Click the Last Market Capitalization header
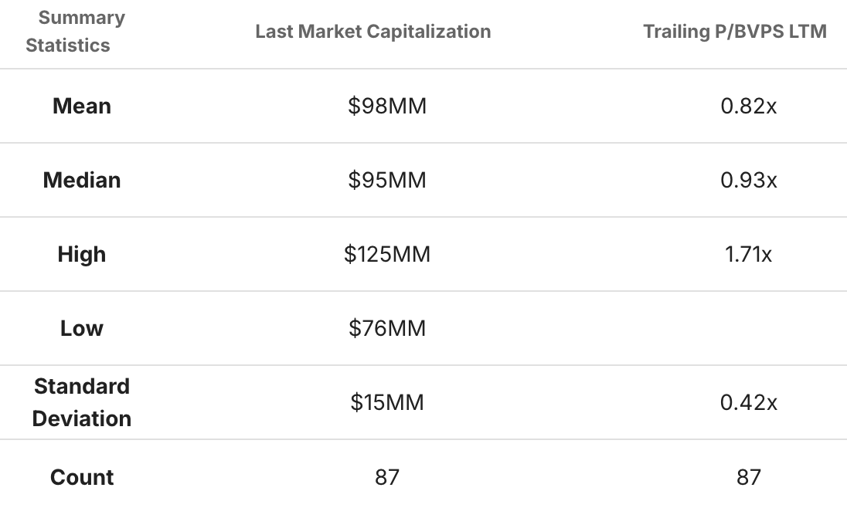Viewport: 847px width, 508px height. point(372,32)
